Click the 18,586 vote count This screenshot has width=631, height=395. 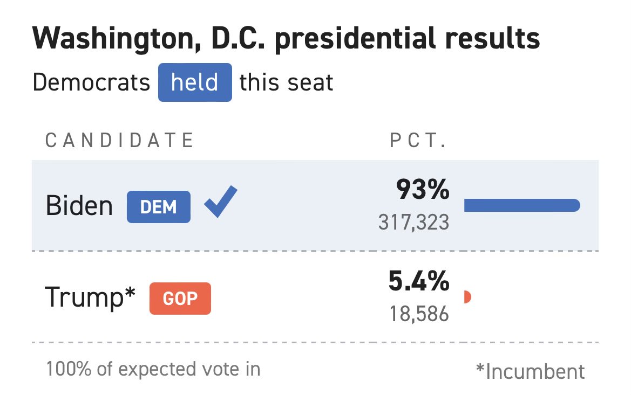(x=419, y=314)
